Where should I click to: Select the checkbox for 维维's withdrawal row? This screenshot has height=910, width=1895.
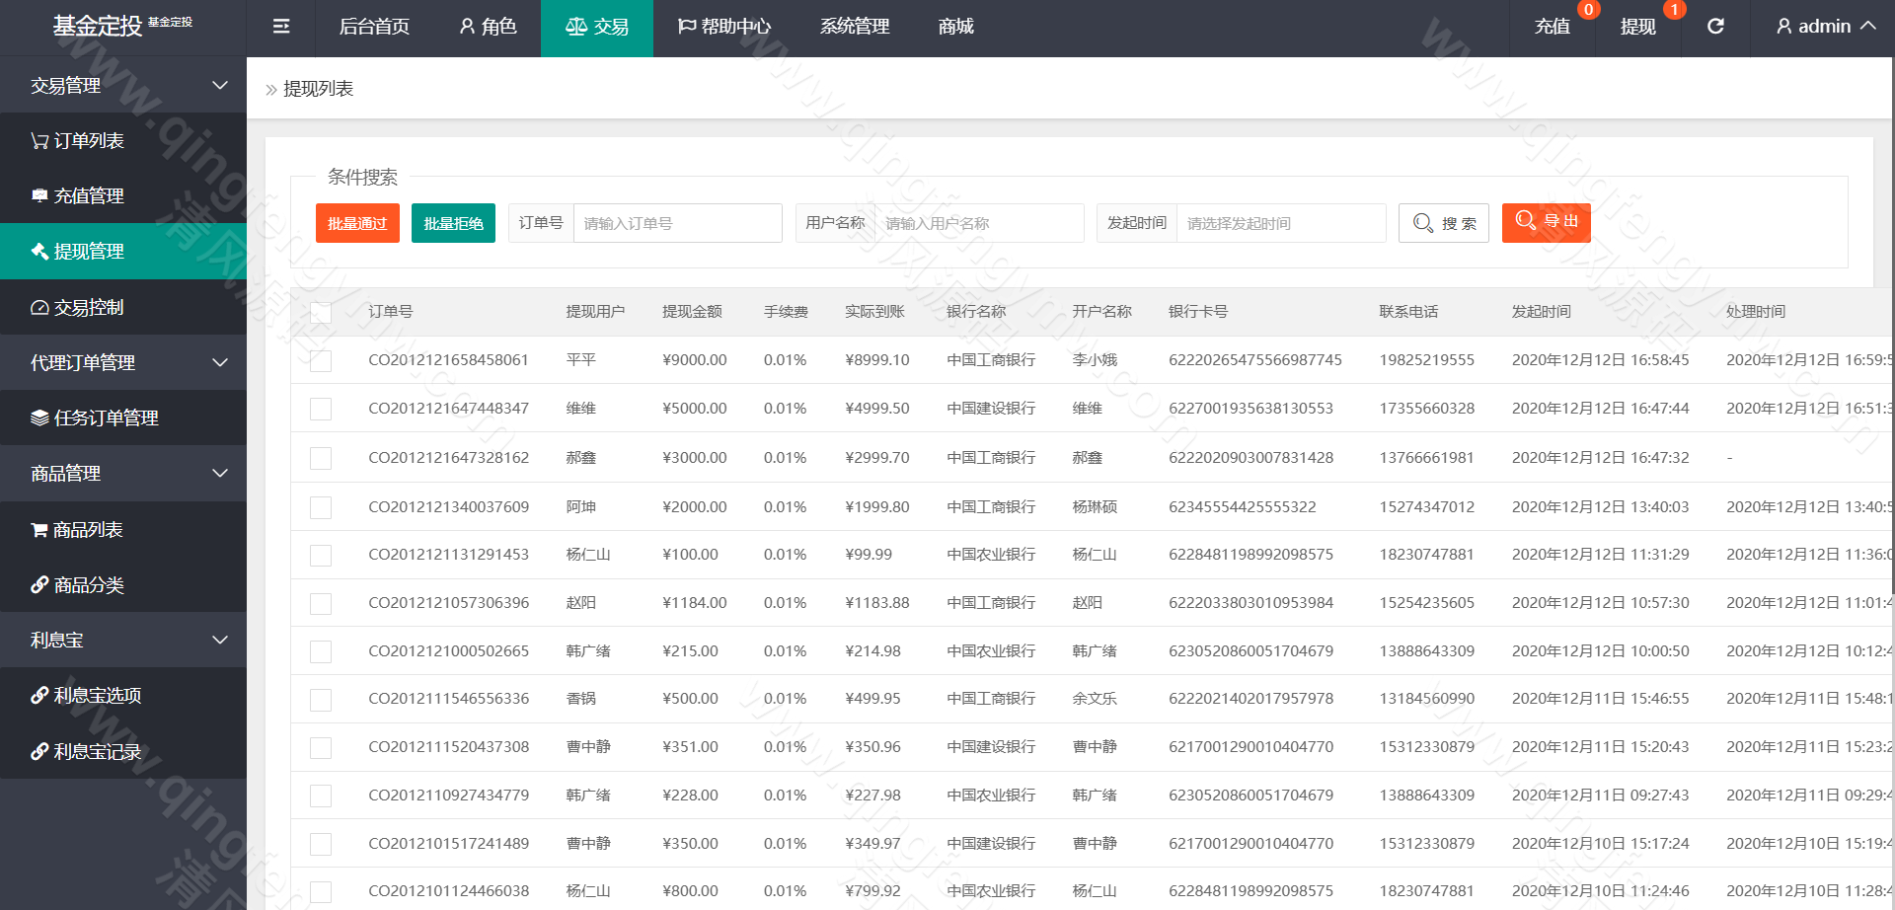(320, 408)
